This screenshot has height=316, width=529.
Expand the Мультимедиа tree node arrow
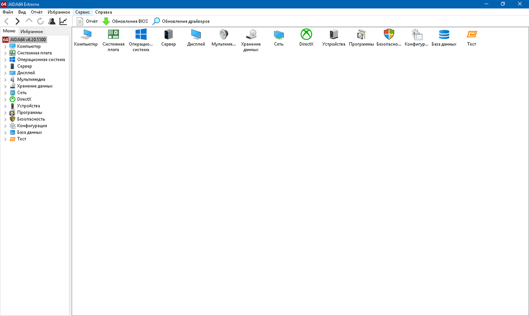tap(5, 79)
